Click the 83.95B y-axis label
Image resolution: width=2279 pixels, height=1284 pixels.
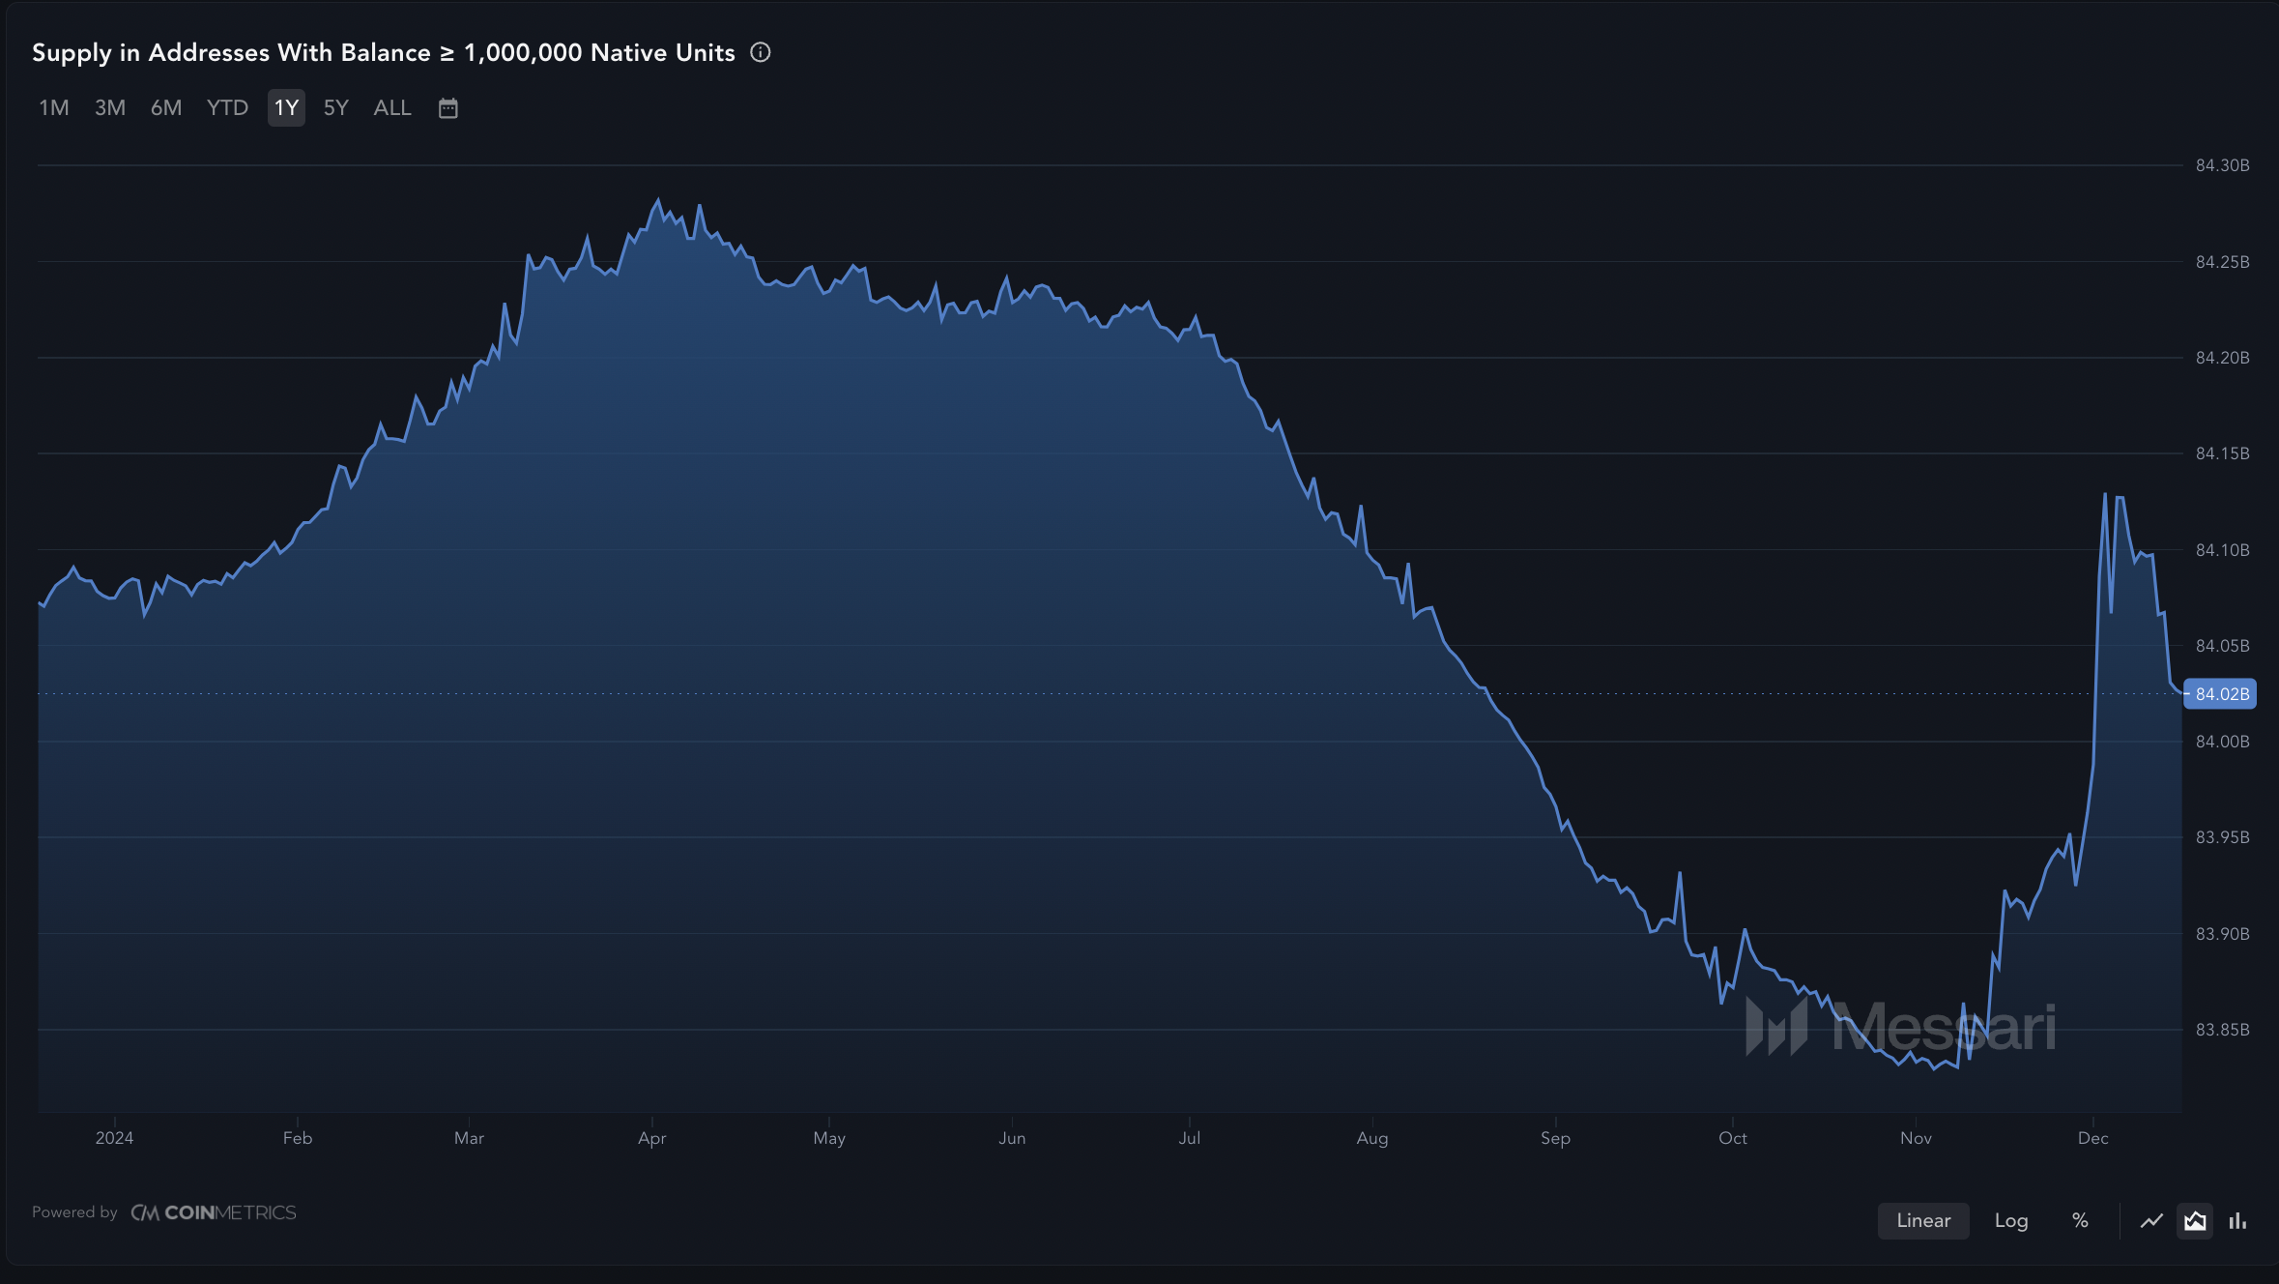coord(2222,837)
